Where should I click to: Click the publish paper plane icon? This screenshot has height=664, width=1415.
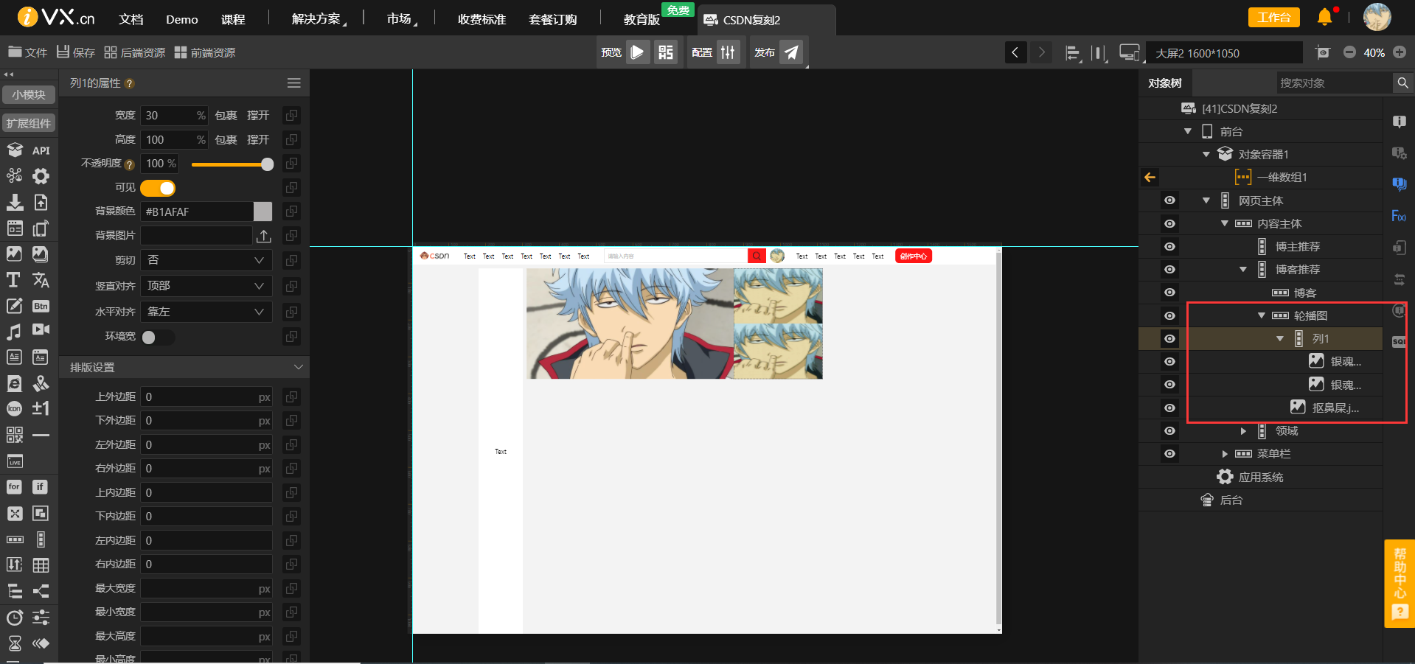point(791,52)
